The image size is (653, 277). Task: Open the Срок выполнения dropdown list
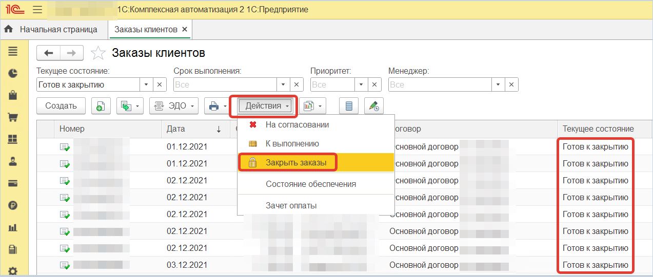tap(284, 84)
